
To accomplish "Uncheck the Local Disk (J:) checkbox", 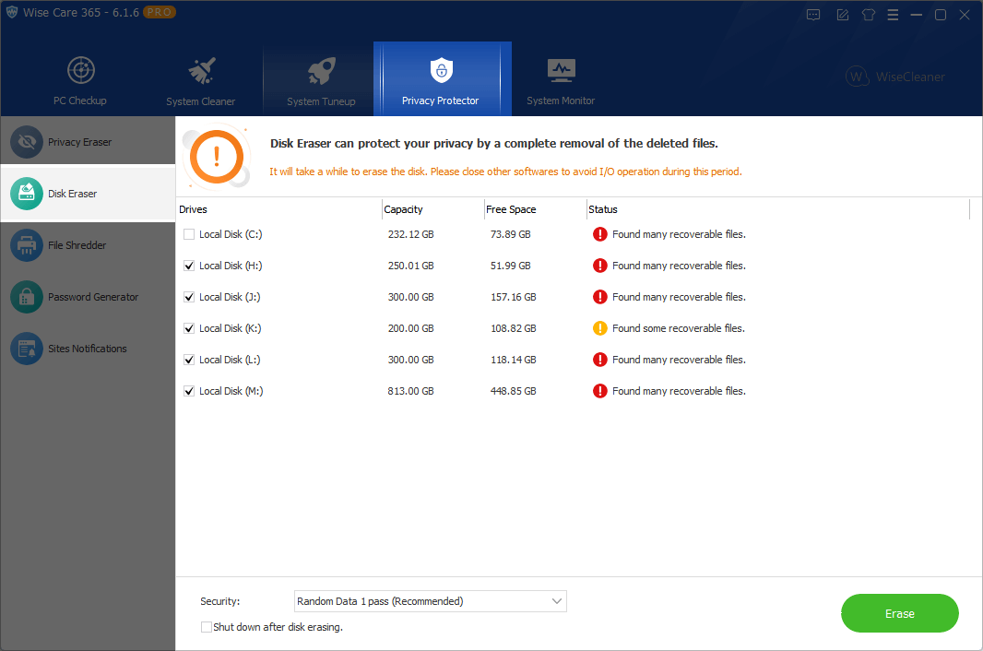I will tap(189, 297).
